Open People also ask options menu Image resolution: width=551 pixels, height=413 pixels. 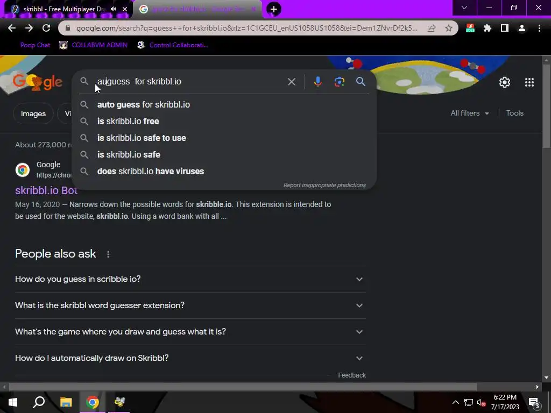[108, 254]
